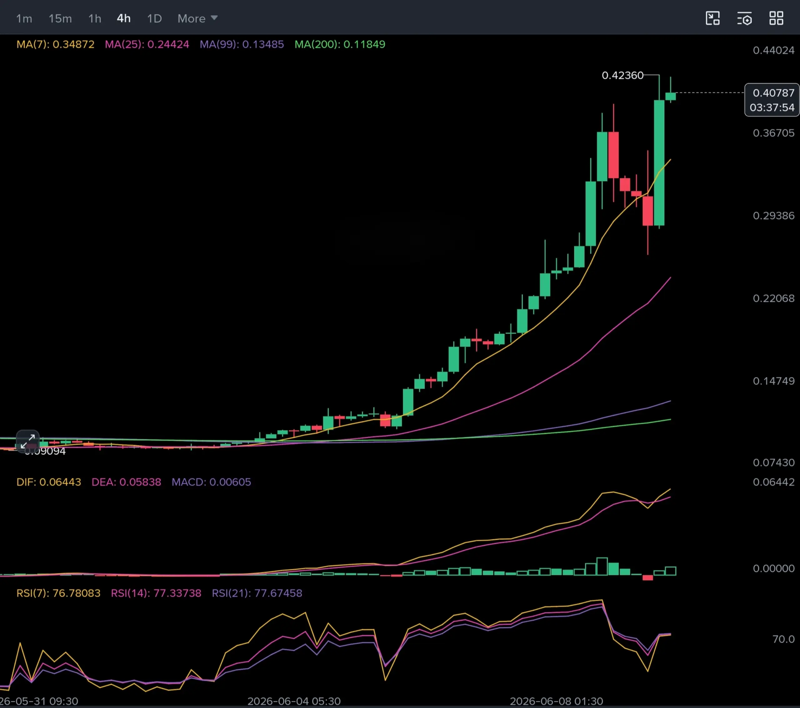The image size is (800, 708).
Task: Open the More intervals dropdown
Action: 197,18
